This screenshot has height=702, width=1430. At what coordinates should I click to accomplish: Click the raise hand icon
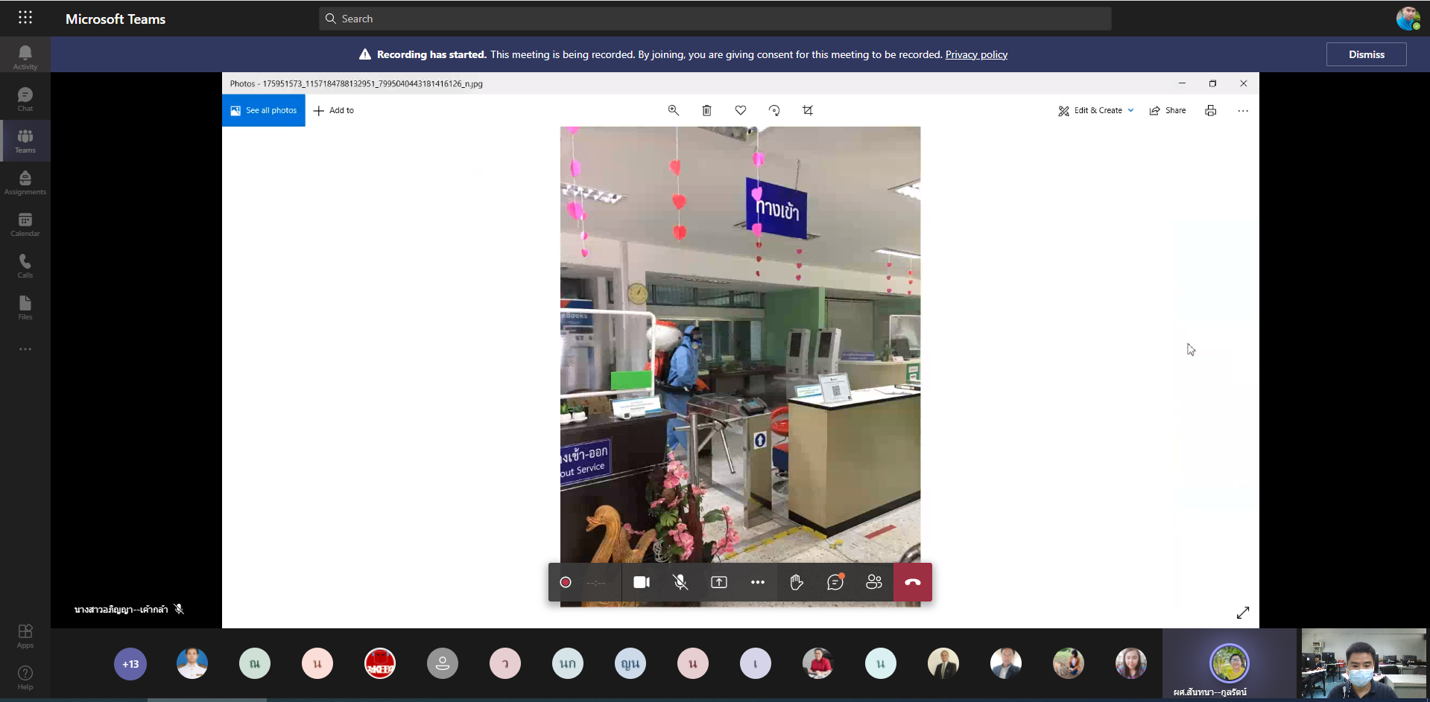[797, 582]
